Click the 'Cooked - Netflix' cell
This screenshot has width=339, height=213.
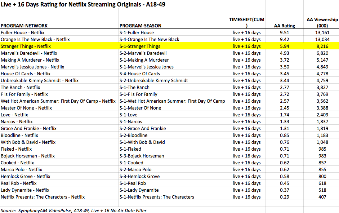coord(17,163)
